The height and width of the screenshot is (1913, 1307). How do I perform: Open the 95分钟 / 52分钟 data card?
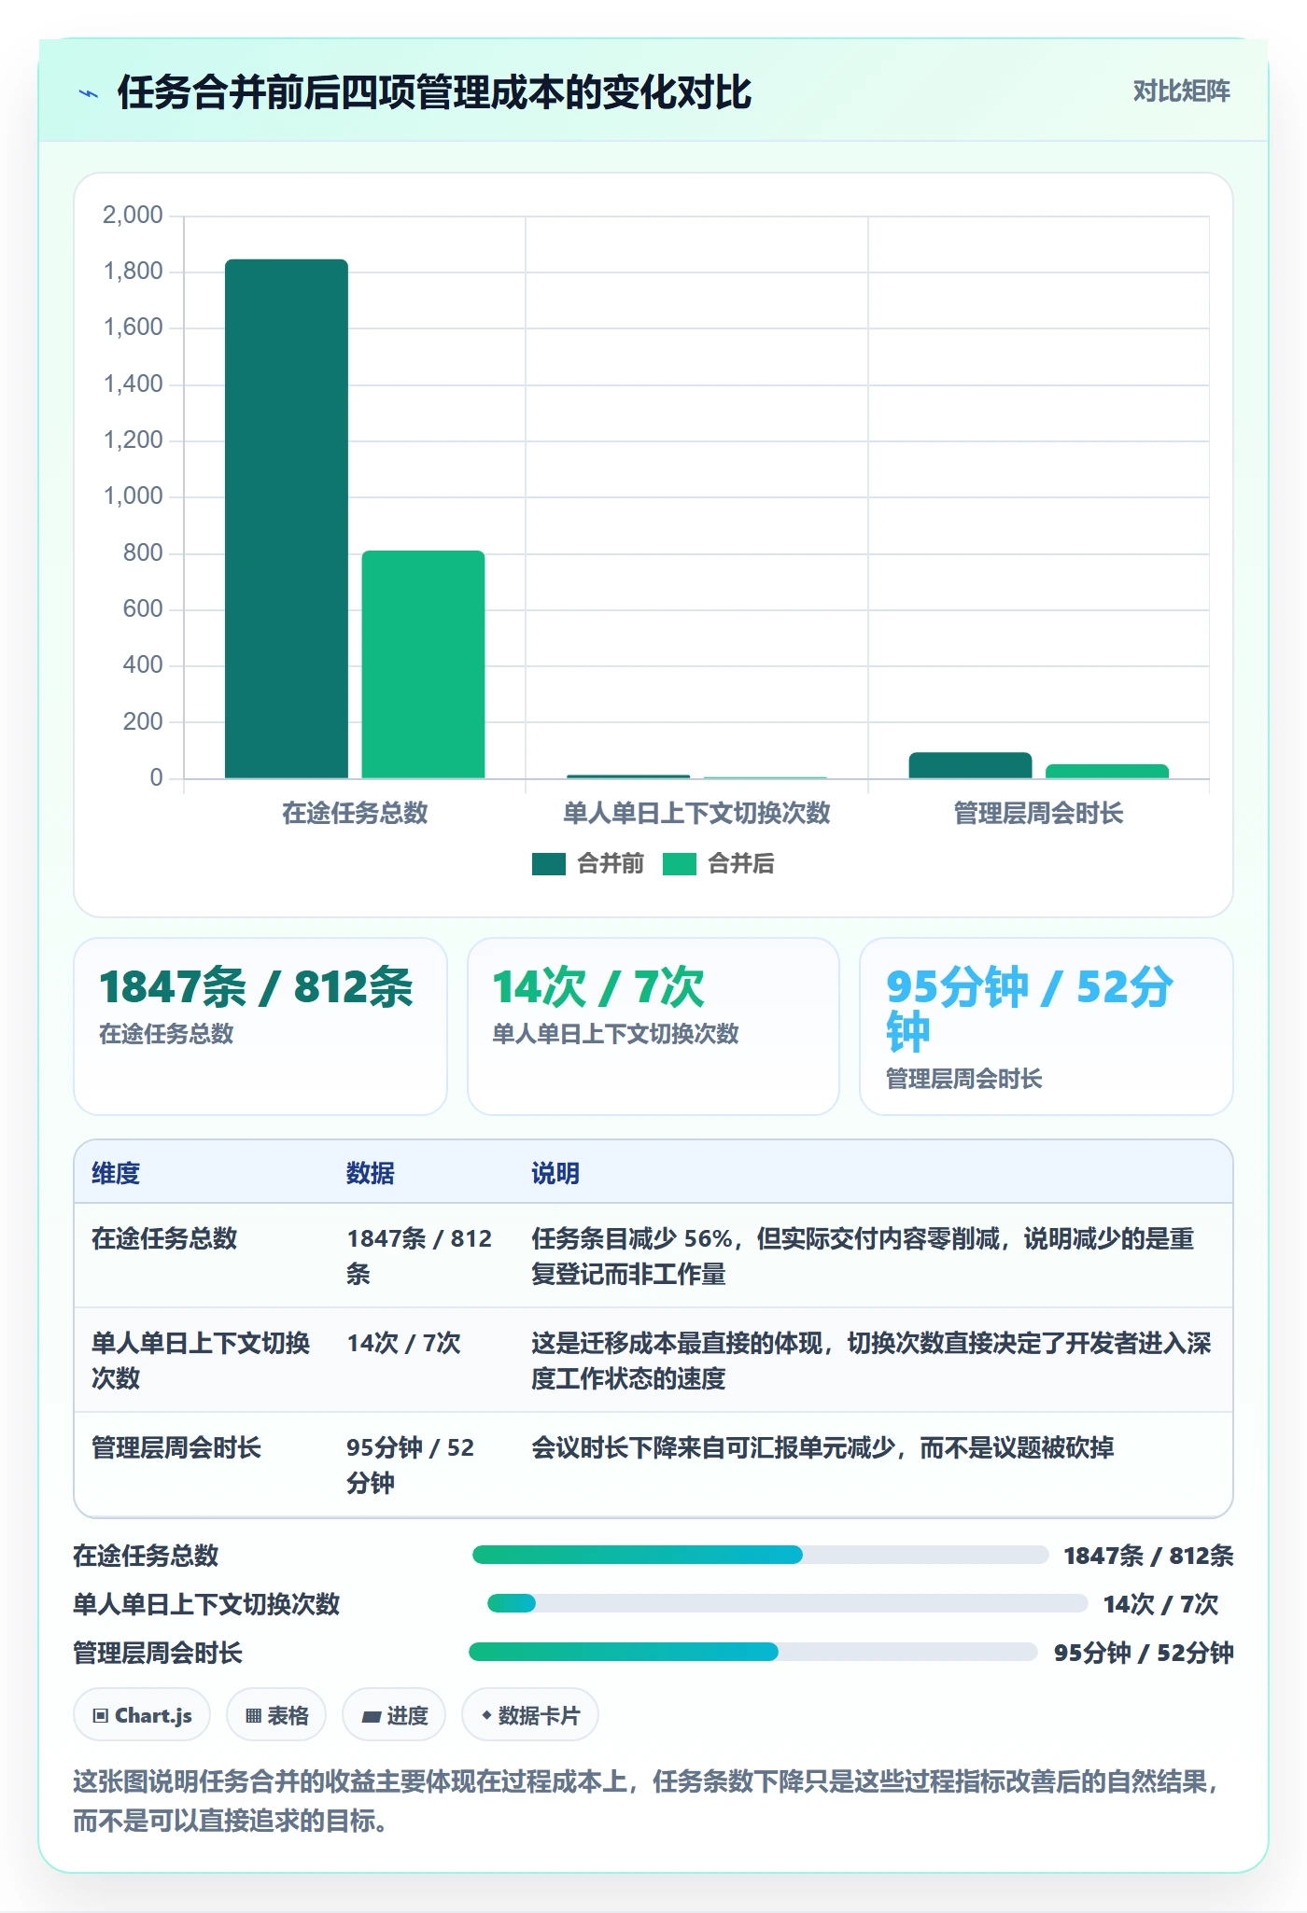click(x=1047, y=1026)
